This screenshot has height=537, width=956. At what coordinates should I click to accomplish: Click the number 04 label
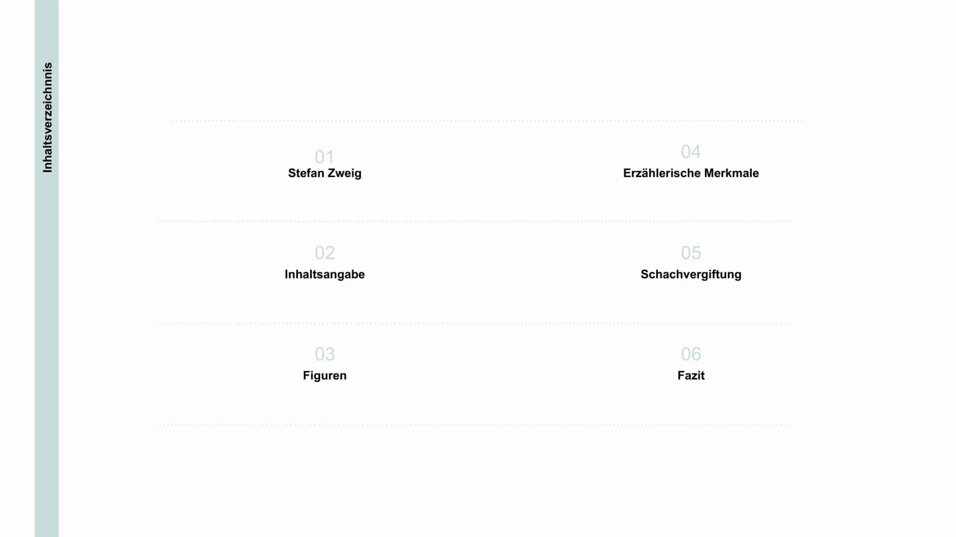click(x=691, y=152)
